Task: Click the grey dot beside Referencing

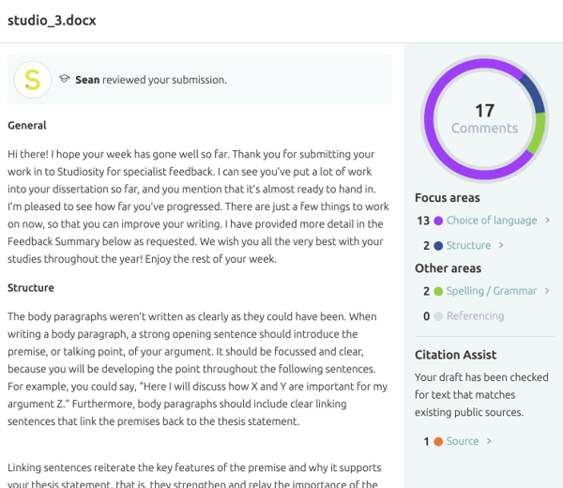Action: (438, 316)
